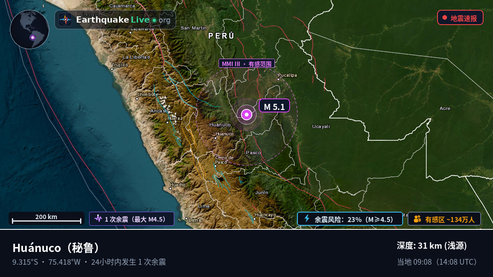Click the people icon for felt area
The height and width of the screenshot is (277, 493).
417,219
